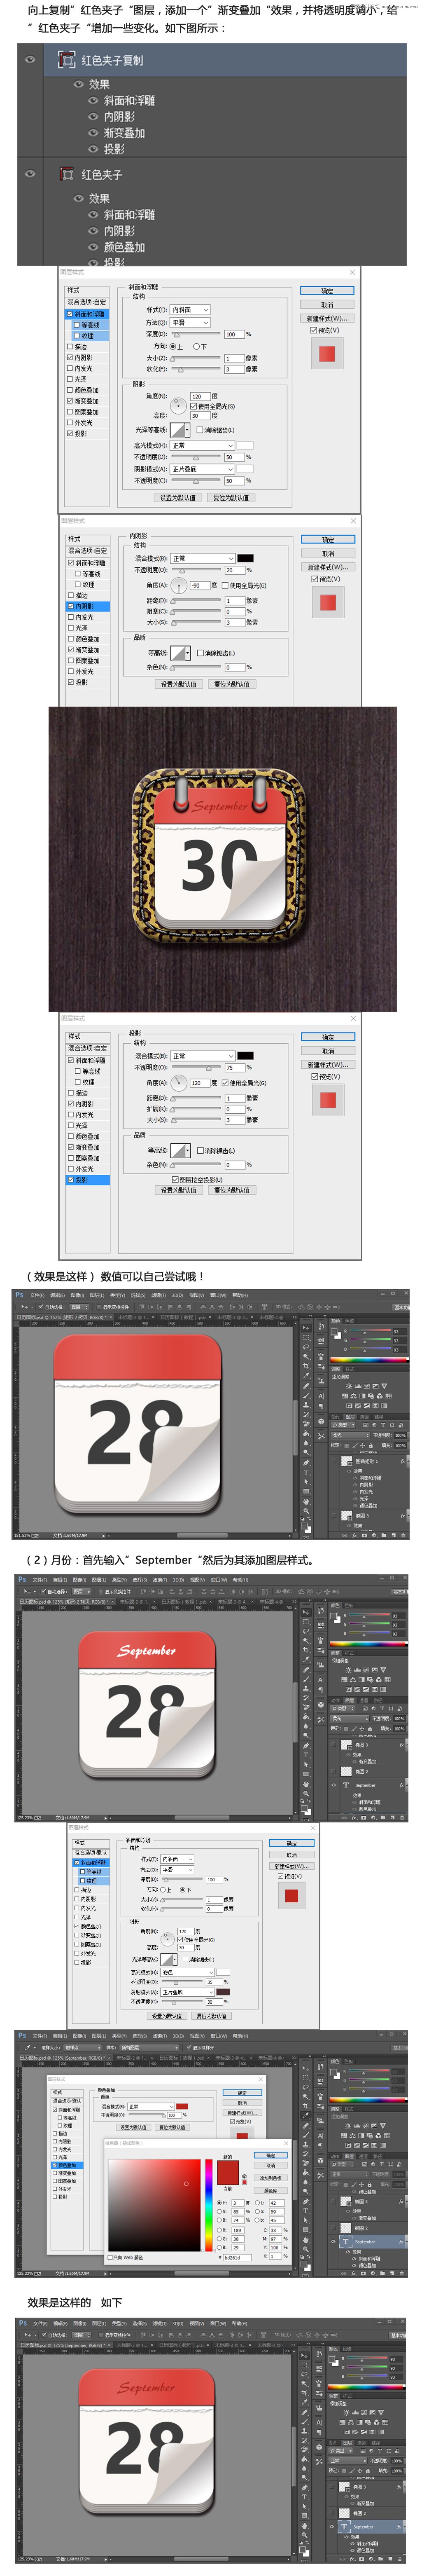This screenshot has width=422, height=2576.
Task: Adjust 不透明度 slider in 投影 dialog
Action: [195, 1068]
